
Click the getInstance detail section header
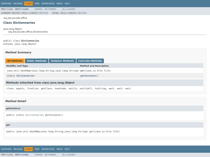104,109
